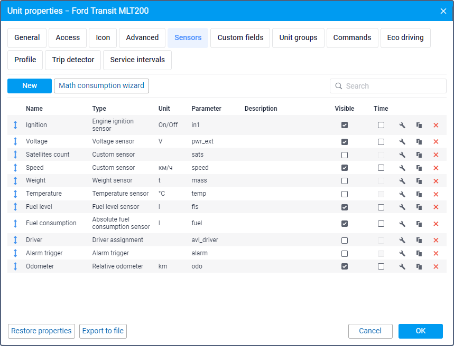Screen dimensions: 454x346
Task: Copy the Speed sensor
Action: coord(419,168)
